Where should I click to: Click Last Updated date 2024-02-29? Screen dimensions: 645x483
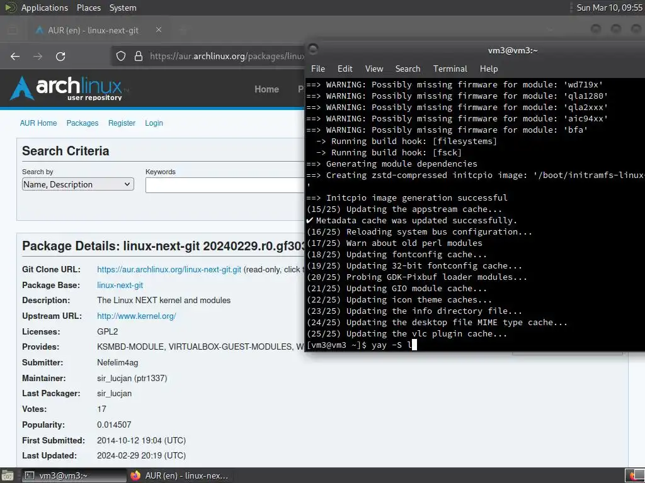point(142,455)
